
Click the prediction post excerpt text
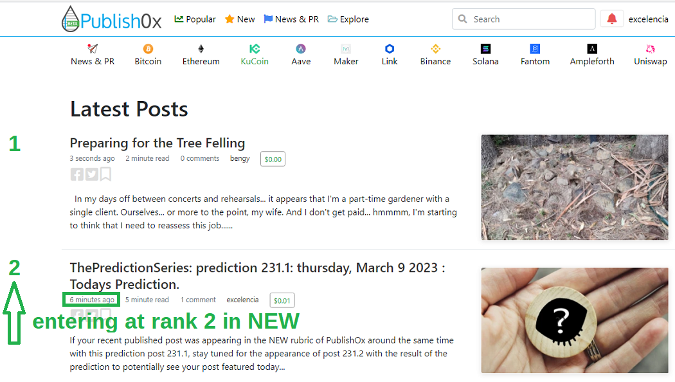(x=262, y=354)
